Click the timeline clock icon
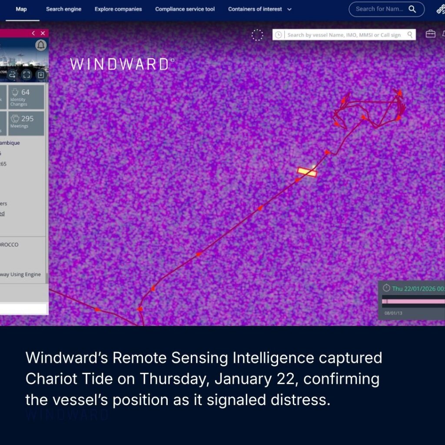This screenshot has height=445, width=445. 386,288
